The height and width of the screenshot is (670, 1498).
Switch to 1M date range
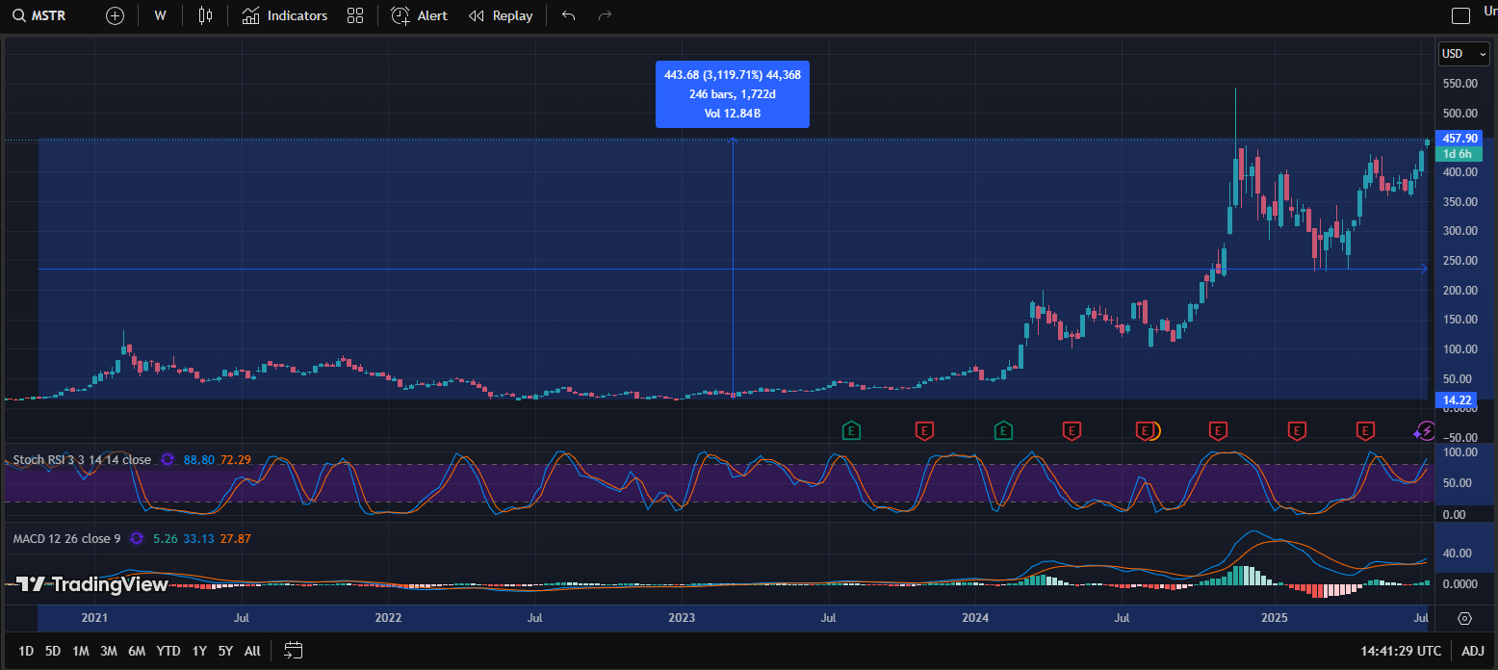81,651
